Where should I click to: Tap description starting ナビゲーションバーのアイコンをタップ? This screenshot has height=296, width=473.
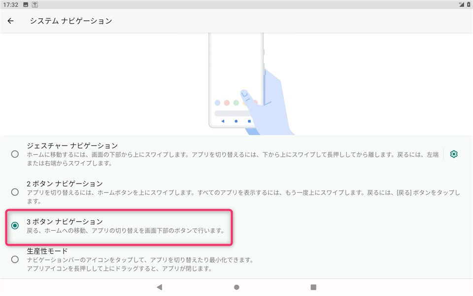coord(140,264)
